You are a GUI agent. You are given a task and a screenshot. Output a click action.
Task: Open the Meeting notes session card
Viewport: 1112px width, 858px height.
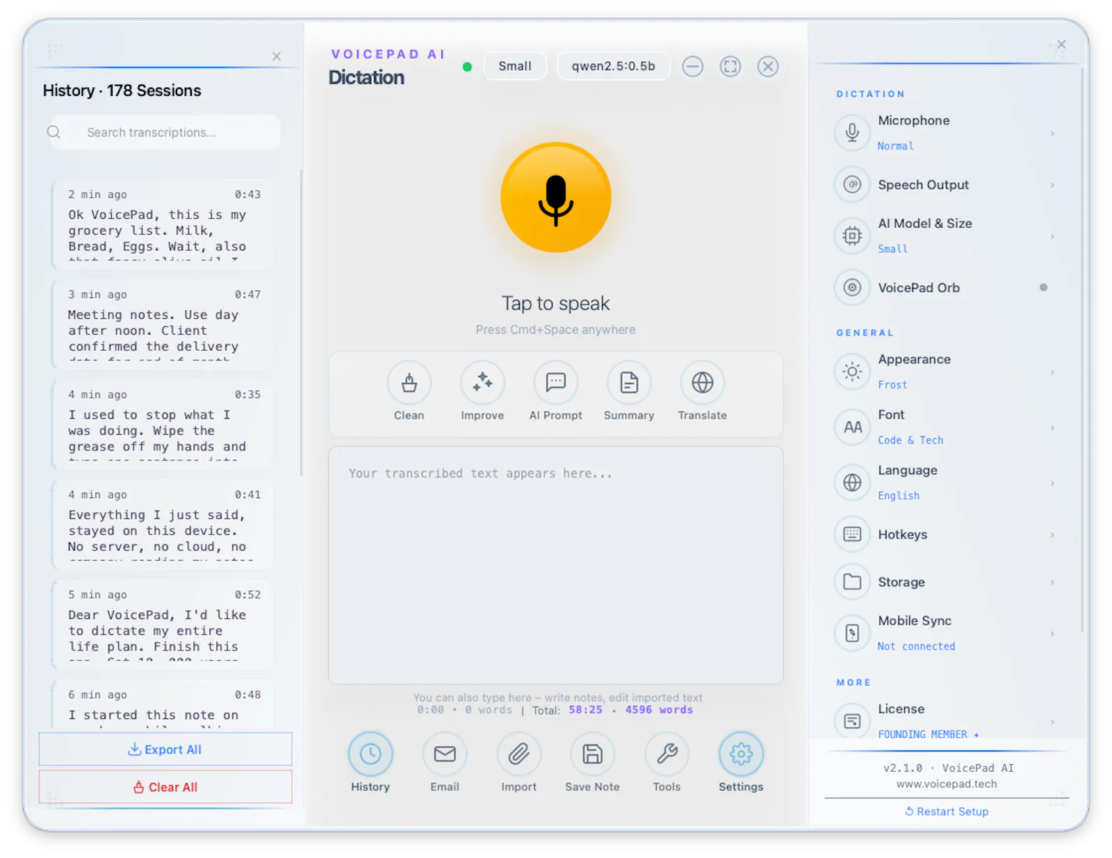click(163, 324)
